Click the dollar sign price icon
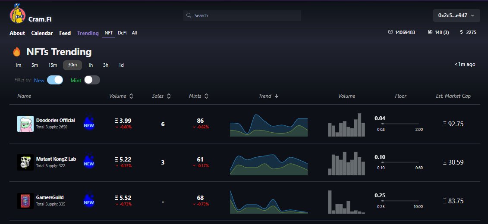The image size is (488, 224). (461, 32)
